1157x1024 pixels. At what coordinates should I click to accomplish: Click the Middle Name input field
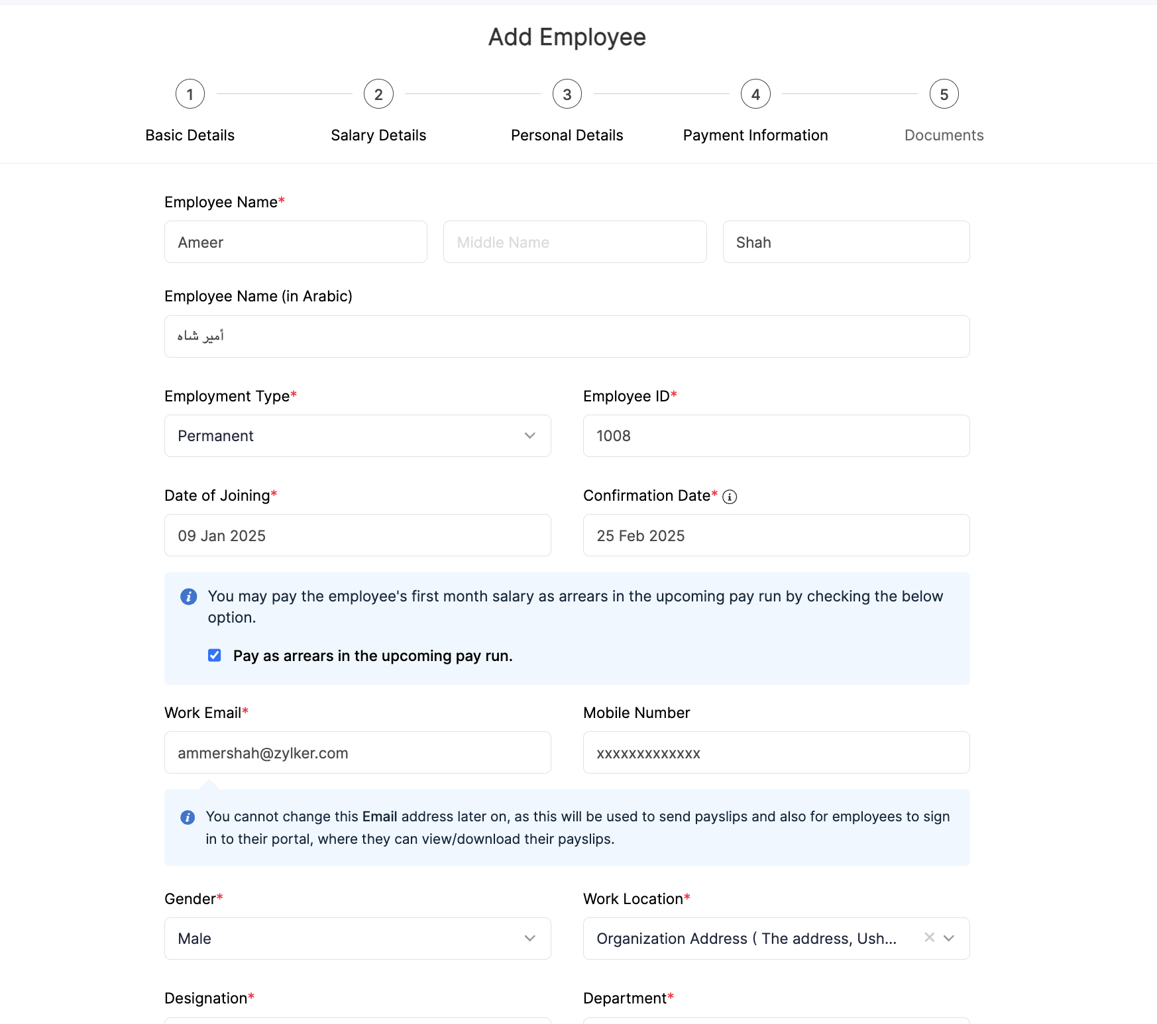pos(575,242)
